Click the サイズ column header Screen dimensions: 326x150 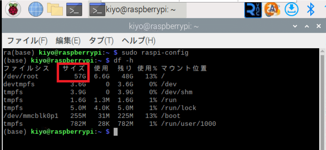coord(74,68)
